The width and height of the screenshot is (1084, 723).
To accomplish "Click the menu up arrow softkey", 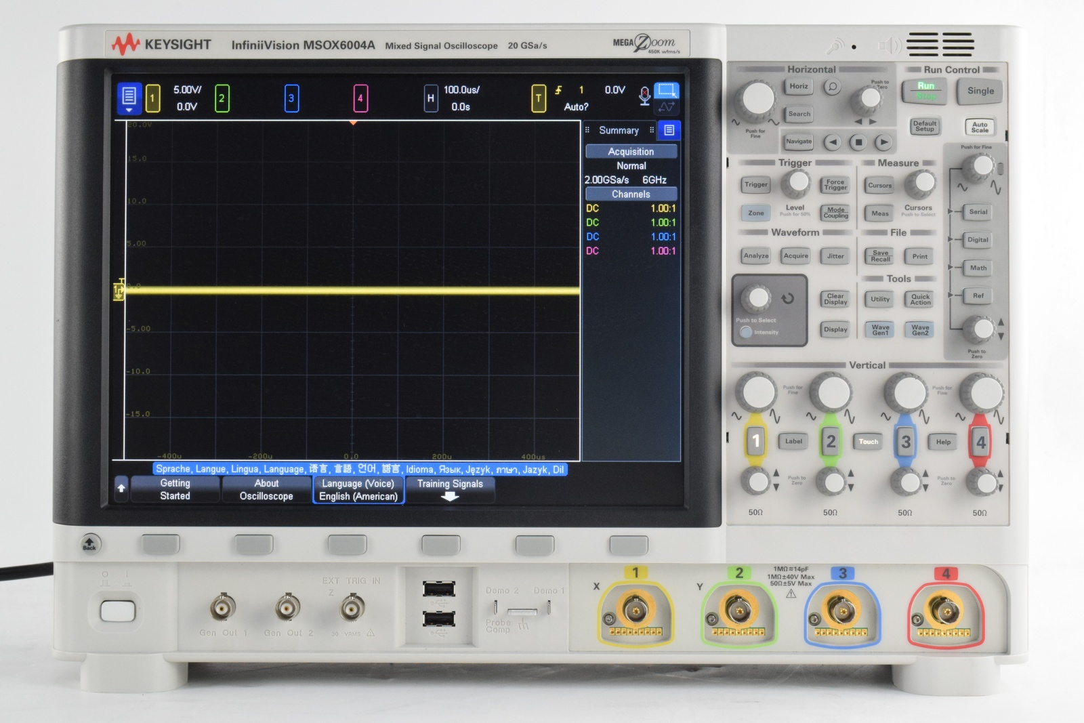I will coord(121,488).
